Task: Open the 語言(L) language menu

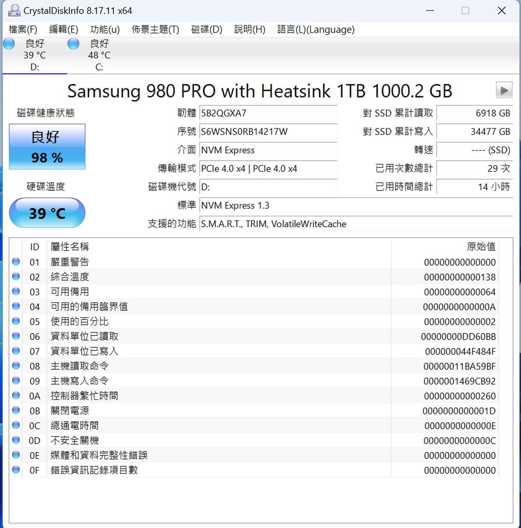Action: [315, 30]
